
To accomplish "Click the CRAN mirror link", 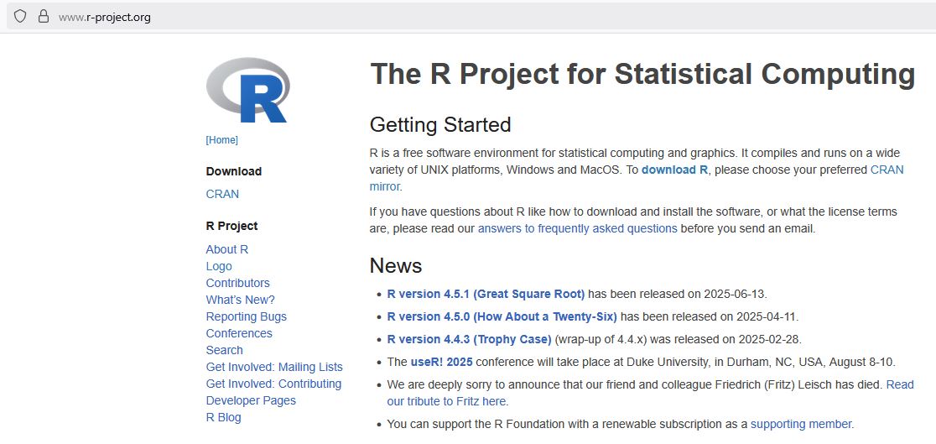I will pyautogui.click(x=887, y=170).
